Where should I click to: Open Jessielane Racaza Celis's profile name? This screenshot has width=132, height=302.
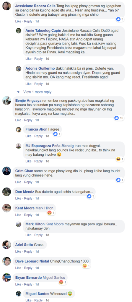(35, 6)
